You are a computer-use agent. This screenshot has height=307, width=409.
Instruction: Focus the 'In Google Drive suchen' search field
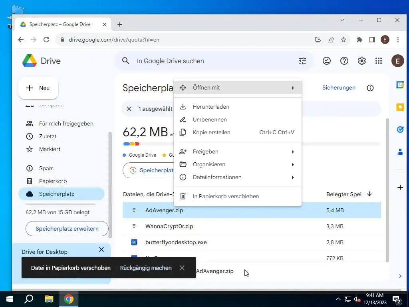click(x=214, y=61)
